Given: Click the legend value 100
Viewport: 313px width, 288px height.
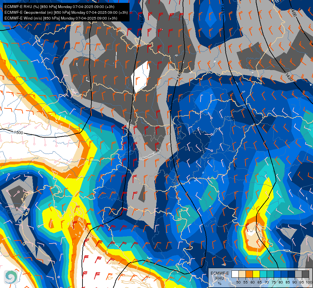Looking at the screenshot, I should [309, 282].
